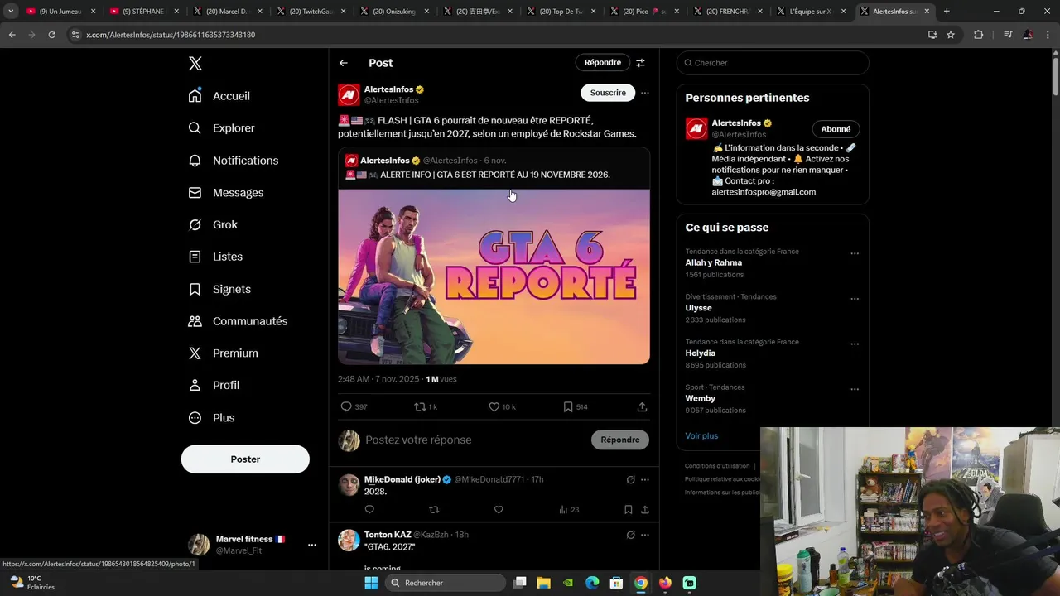
Task: Open the GTA 6 Reporté image
Action: pyautogui.click(x=494, y=276)
